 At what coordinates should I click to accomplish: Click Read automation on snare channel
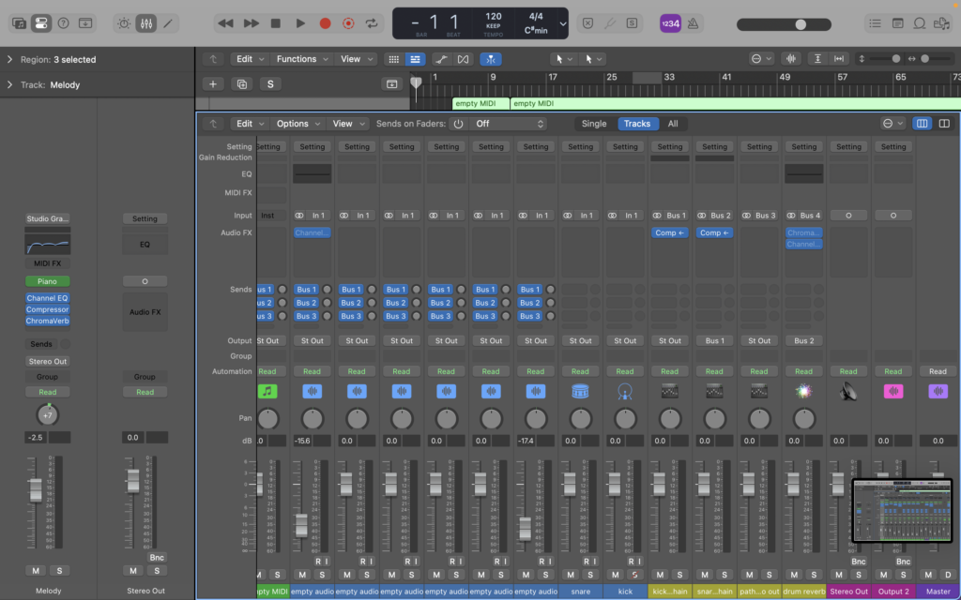[x=580, y=371]
